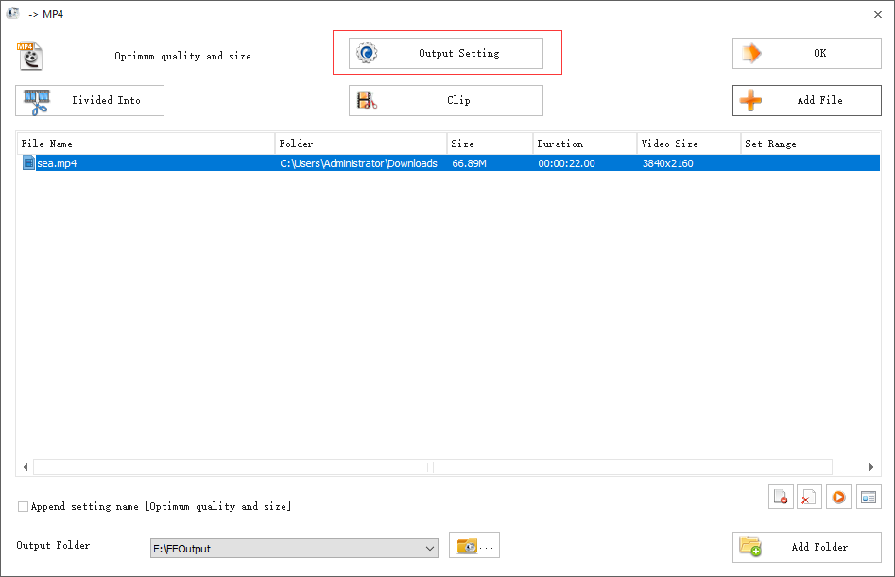This screenshot has width=895, height=577.
Task: Click the Divided Into button
Action: (90, 100)
